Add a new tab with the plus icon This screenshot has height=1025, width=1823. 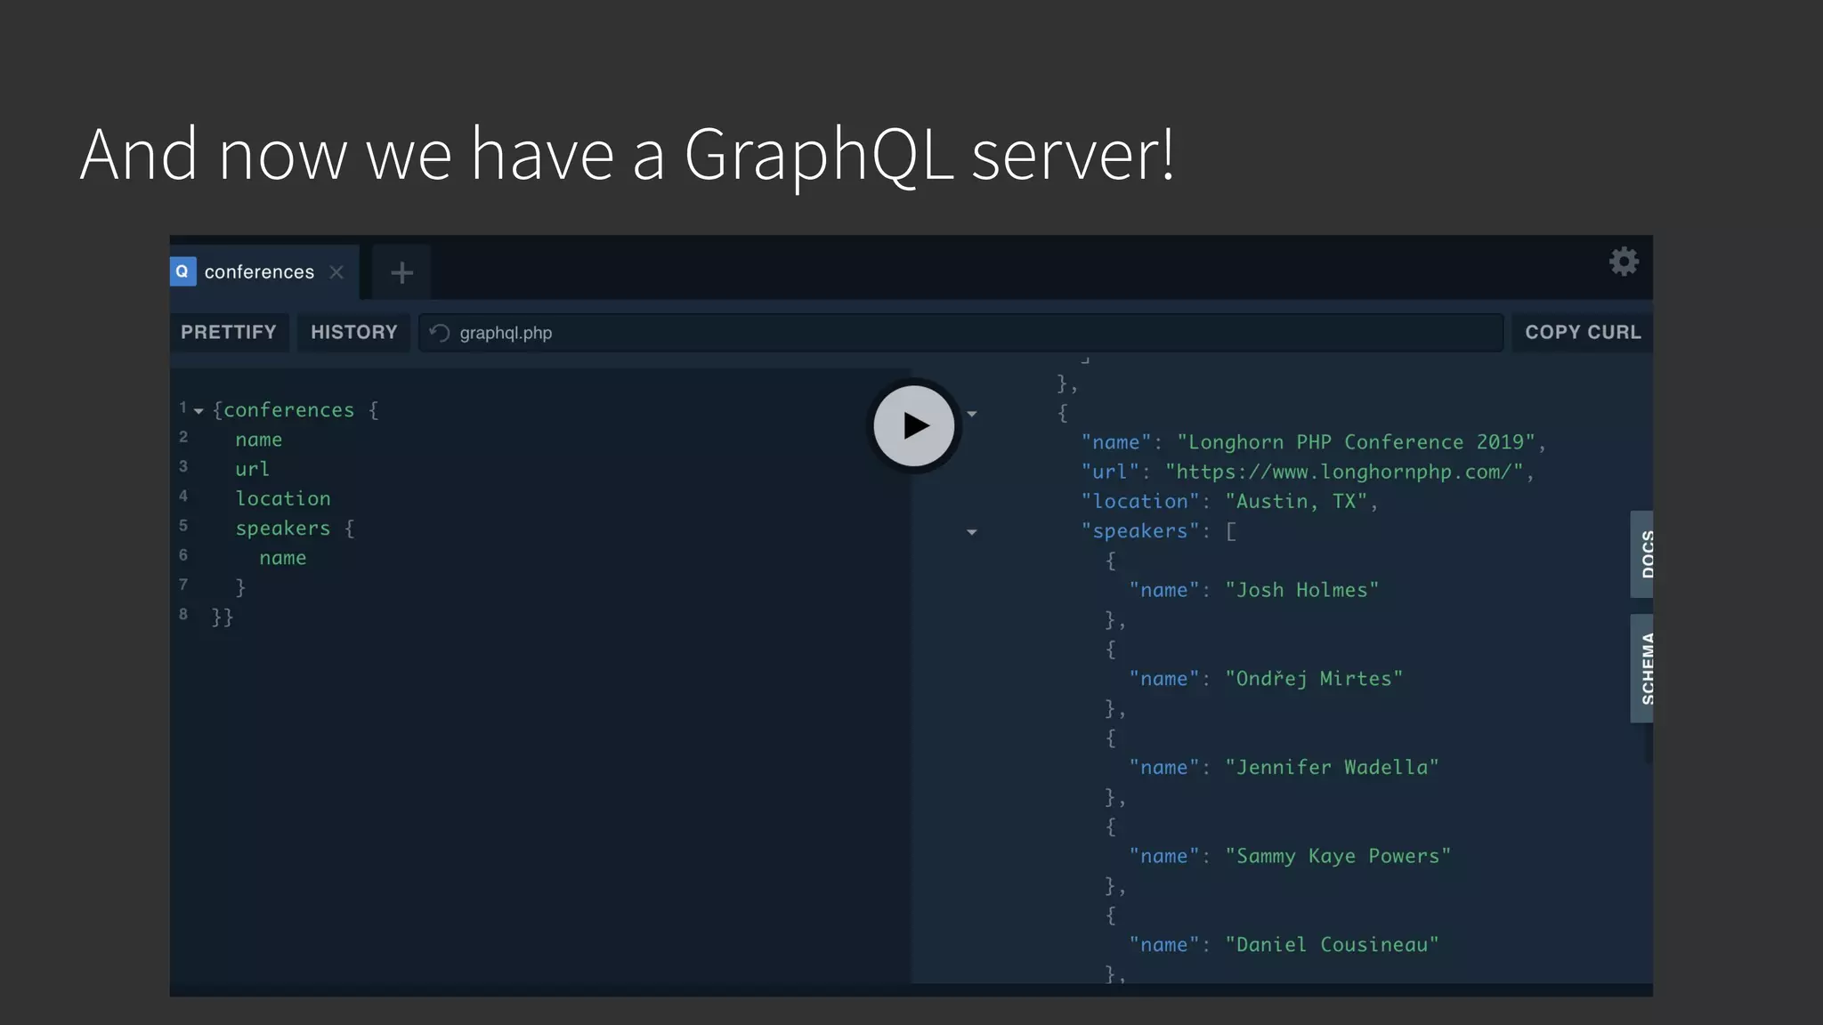click(401, 272)
